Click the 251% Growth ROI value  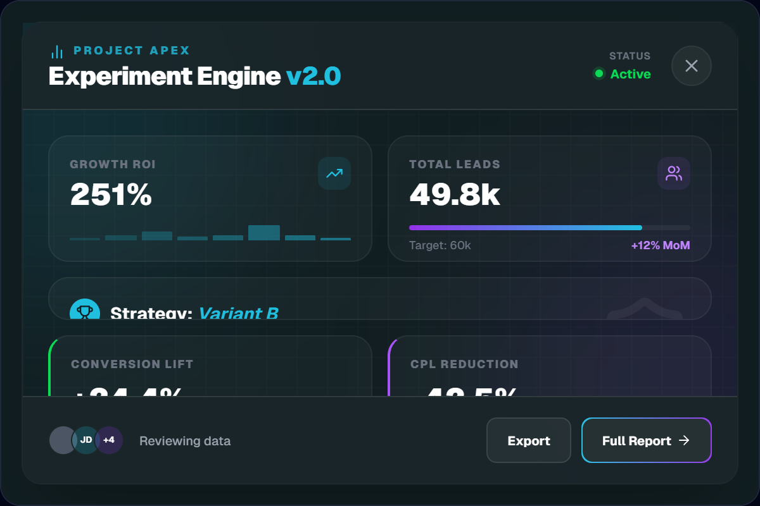click(x=111, y=195)
